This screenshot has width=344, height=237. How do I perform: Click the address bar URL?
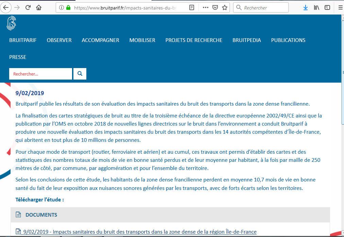click(125, 8)
